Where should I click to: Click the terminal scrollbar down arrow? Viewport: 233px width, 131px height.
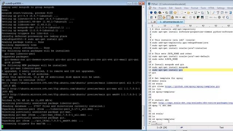(x=143, y=128)
